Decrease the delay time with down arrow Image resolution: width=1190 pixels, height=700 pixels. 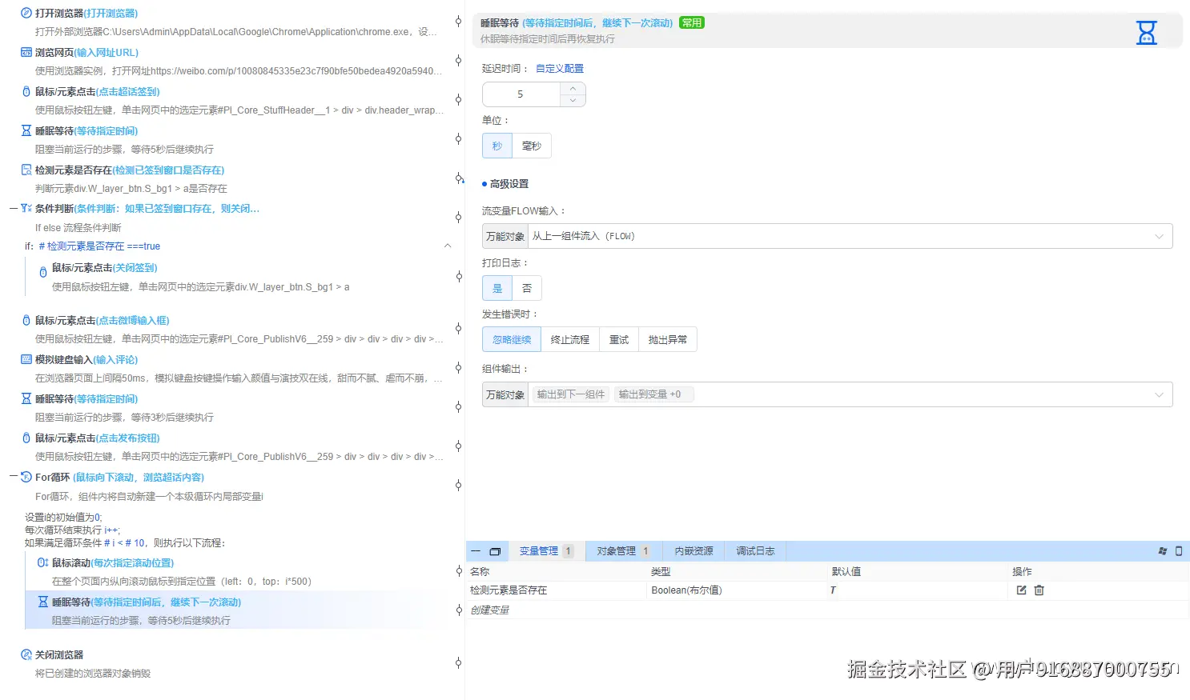[573, 101]
